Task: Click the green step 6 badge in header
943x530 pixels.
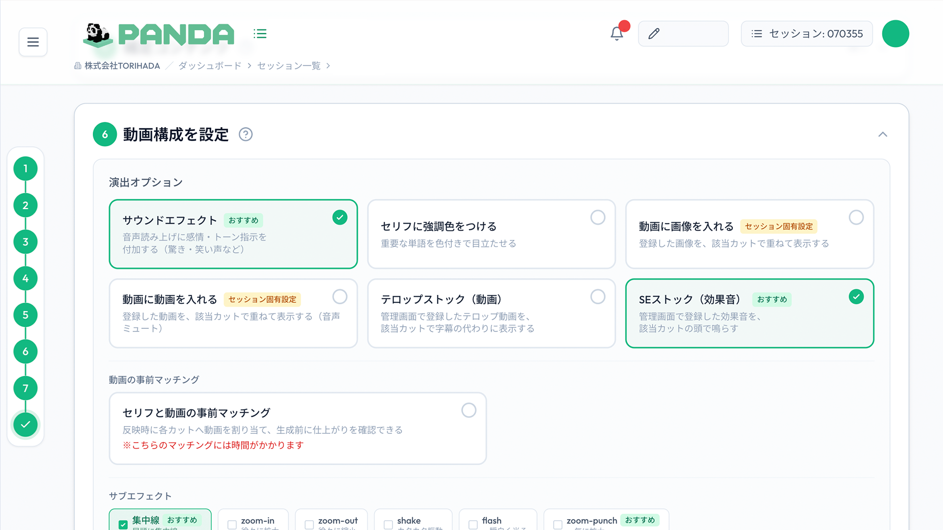Action: point(105,134)
